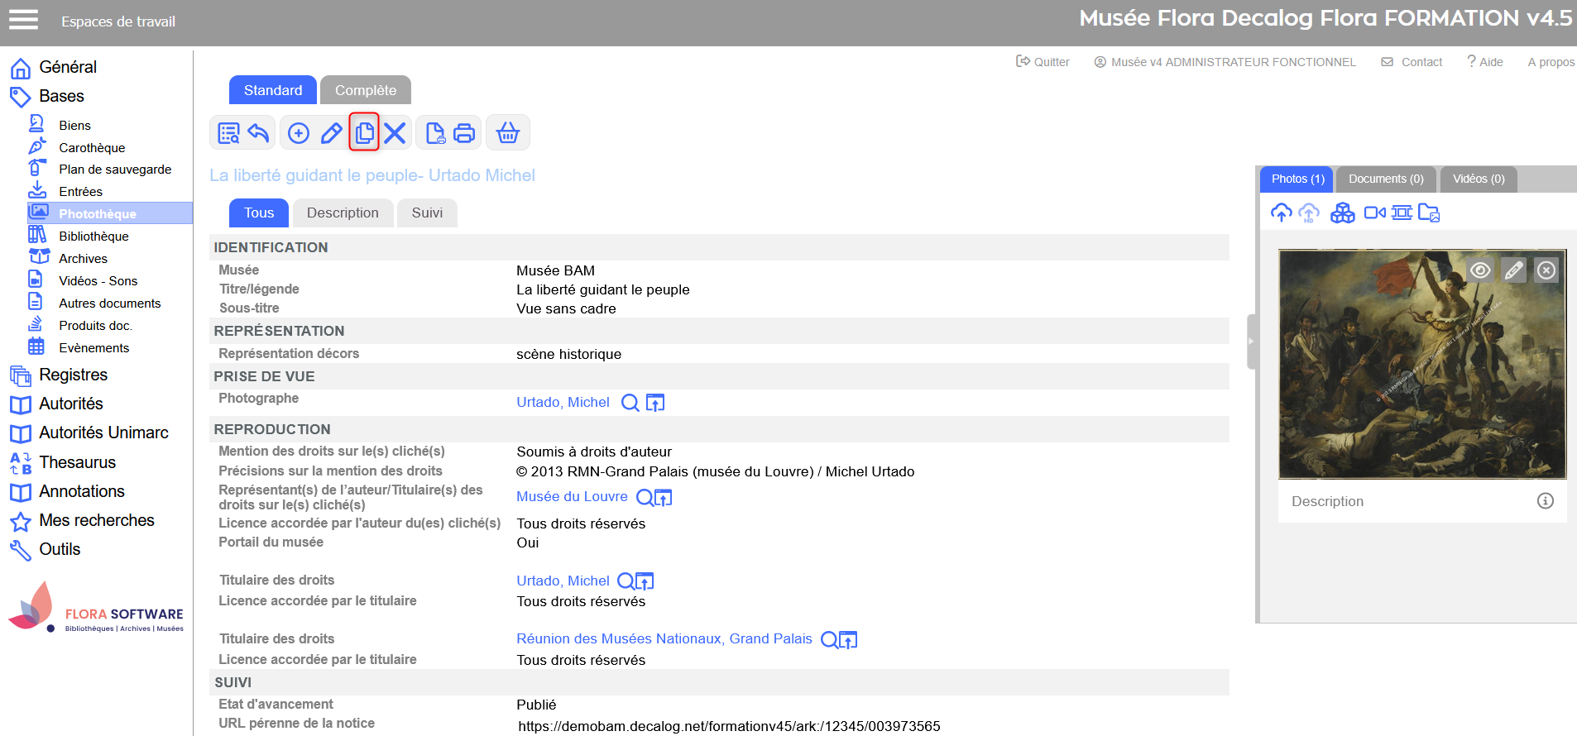This screenshot has height=736, width=1577.
Task: Expand the Thesaurus section in sidebar
Action: point(77,462)
